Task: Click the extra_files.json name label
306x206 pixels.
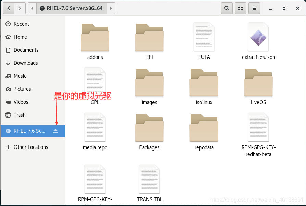Action: (x=258, y=57)
